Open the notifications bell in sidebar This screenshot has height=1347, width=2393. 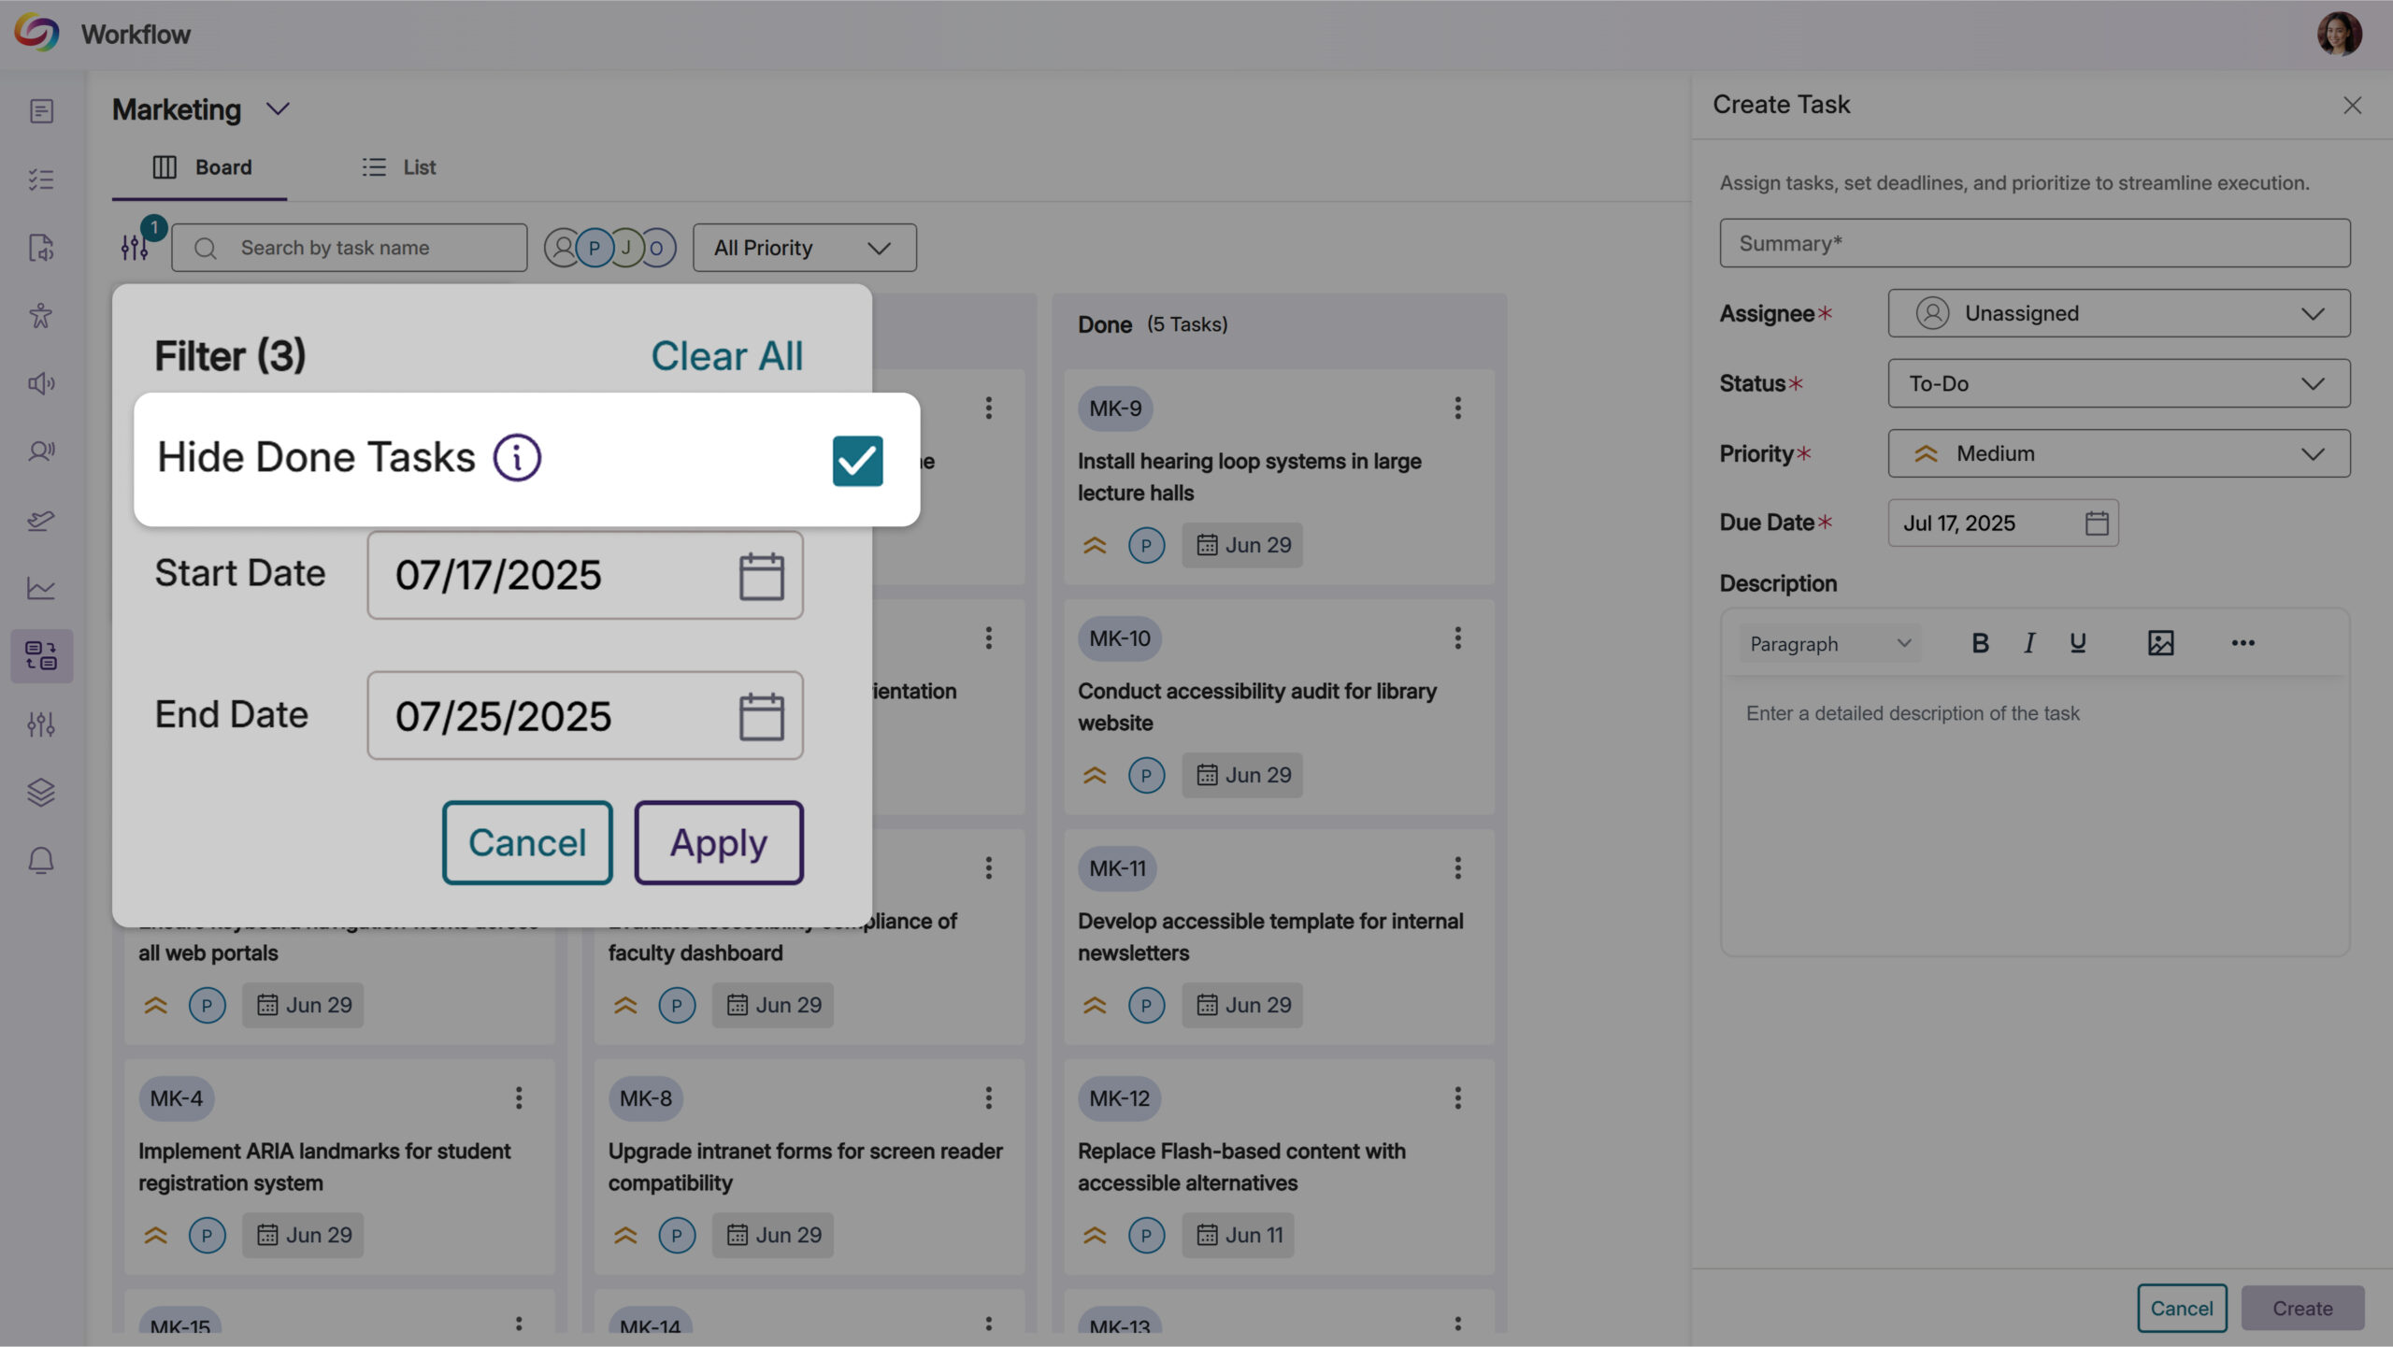coord(41,860)
